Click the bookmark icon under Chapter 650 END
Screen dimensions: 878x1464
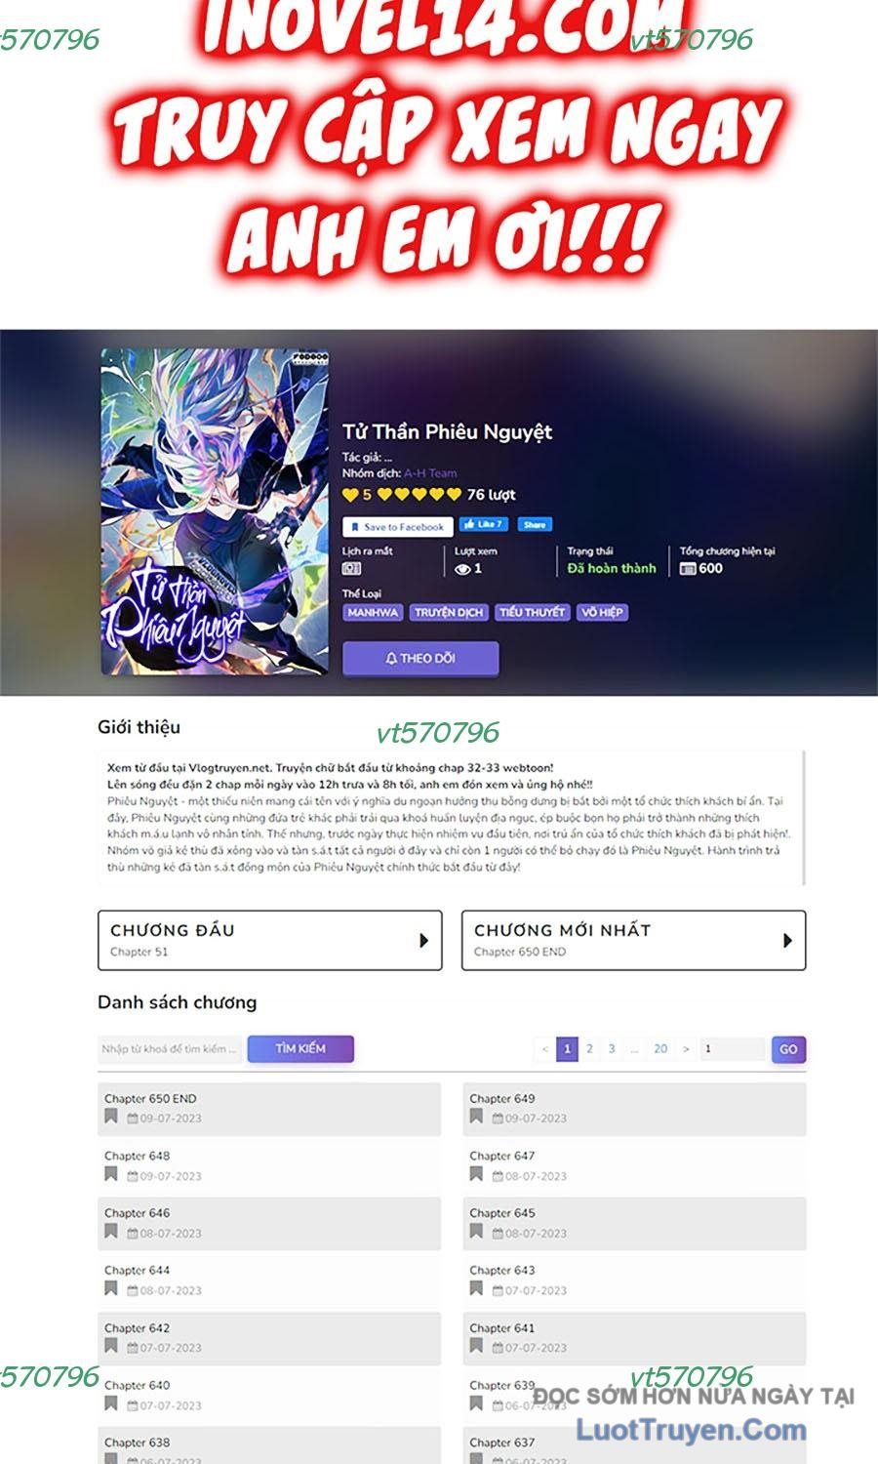[111, 1117]
